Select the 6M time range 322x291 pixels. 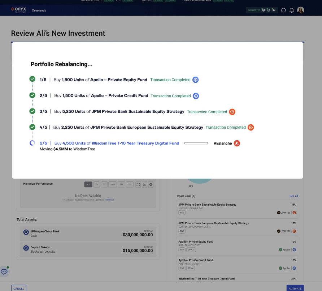click(121, 184)
